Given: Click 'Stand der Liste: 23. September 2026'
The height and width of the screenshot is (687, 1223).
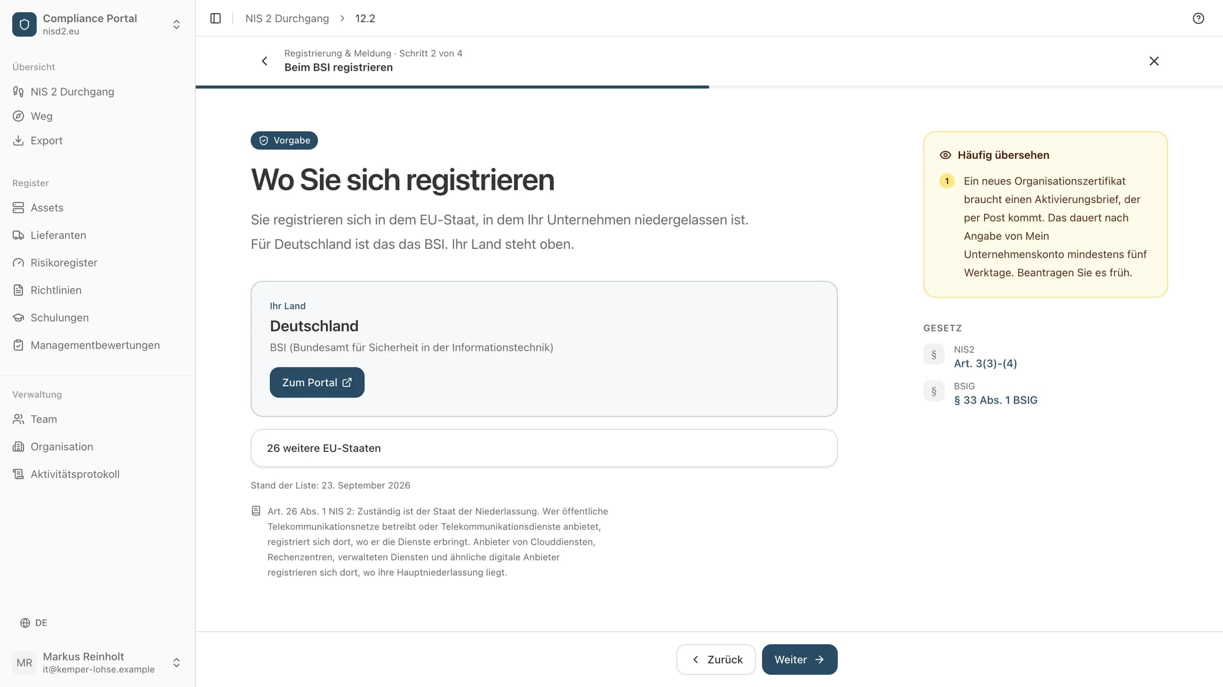Looking at the screenshot, I should tap(330, 485).
